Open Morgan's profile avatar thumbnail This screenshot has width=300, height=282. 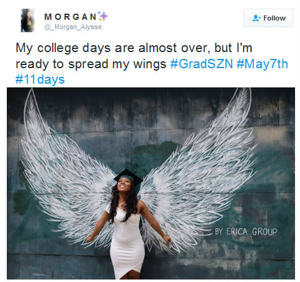click(x=28, y=20)
